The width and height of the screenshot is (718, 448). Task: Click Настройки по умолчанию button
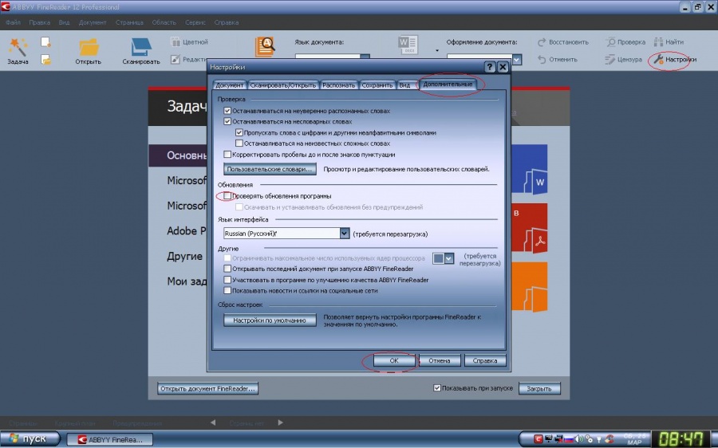[270, 320]
